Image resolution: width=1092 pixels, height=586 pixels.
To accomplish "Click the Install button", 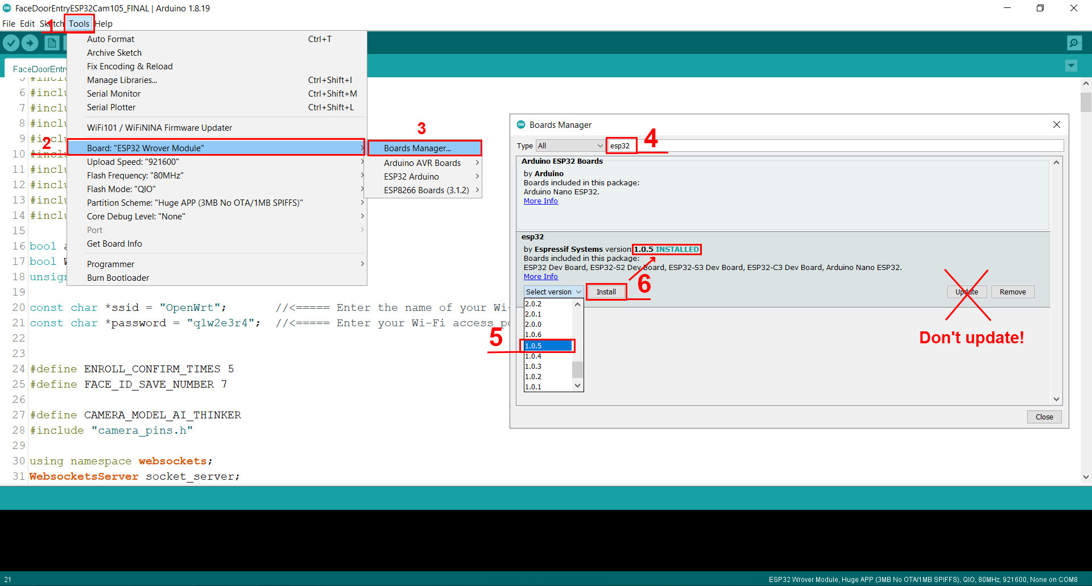I will point(606,292).
